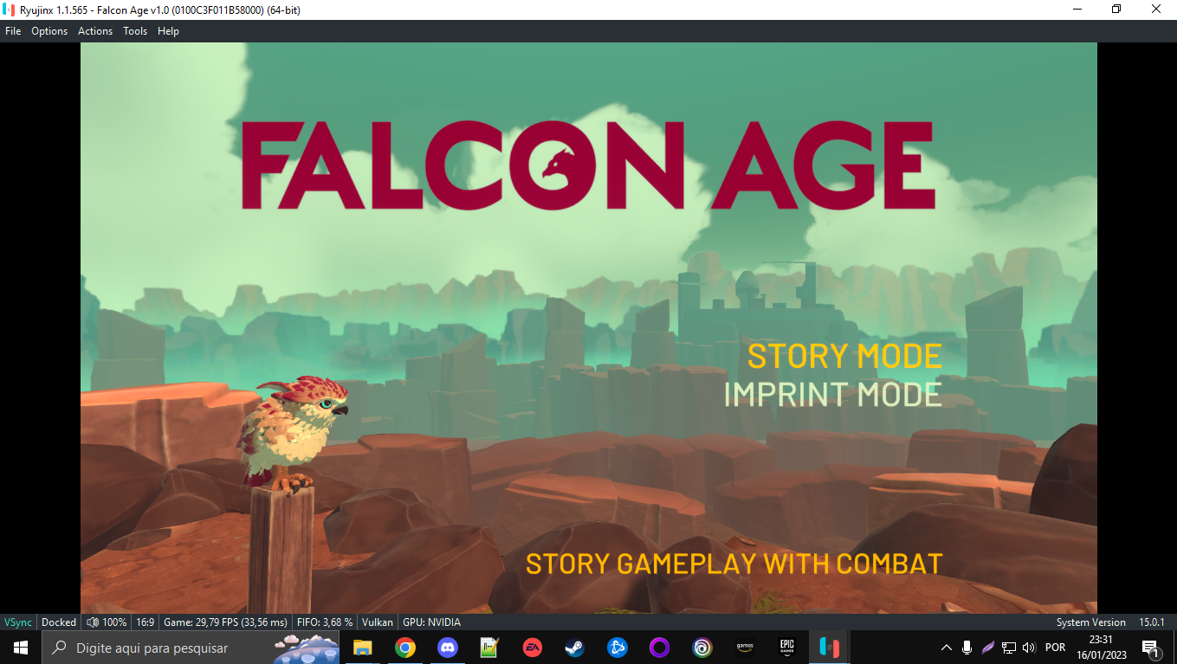Open system volume tray icon

(x=1029, y=648)
